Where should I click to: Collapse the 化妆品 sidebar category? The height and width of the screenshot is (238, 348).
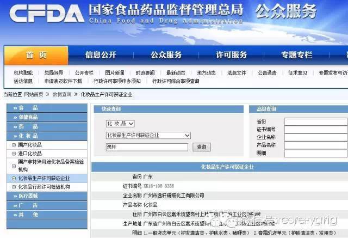pos(47,136)
